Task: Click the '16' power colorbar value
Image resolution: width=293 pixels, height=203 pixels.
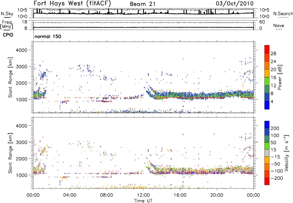Action: pyautogui.click(x=273, y=78)
